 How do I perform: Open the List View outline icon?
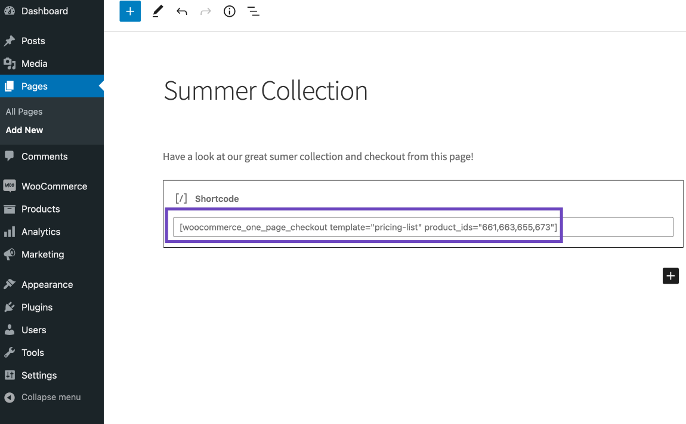[x=254, y=11]
